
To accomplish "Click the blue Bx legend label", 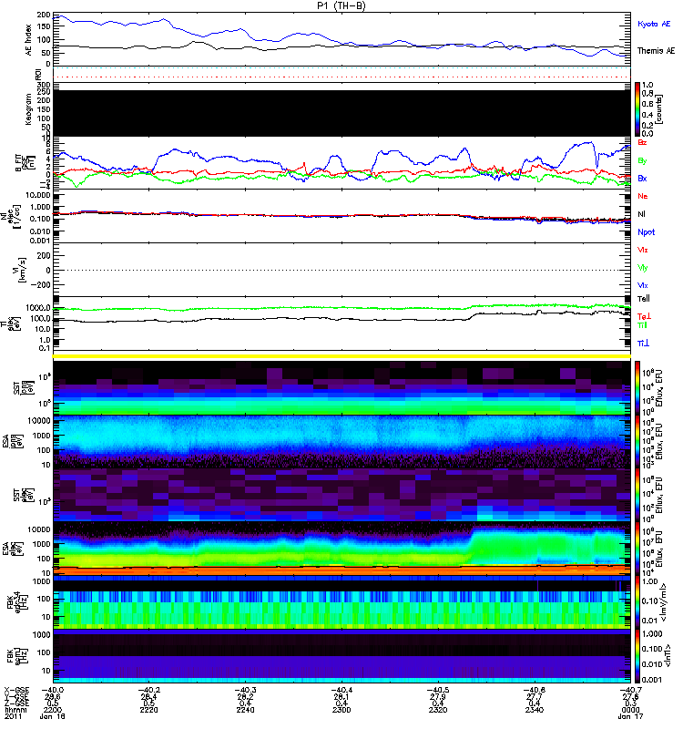I will pos(643,179).
